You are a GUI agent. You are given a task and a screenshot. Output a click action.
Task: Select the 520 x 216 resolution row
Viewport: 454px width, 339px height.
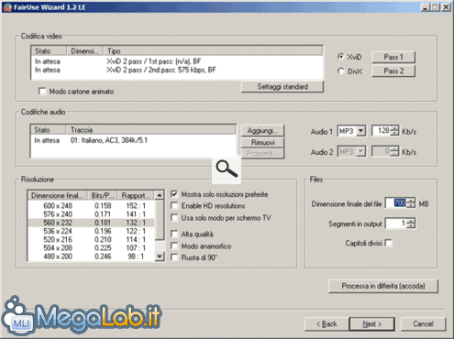tap(92, 239)
